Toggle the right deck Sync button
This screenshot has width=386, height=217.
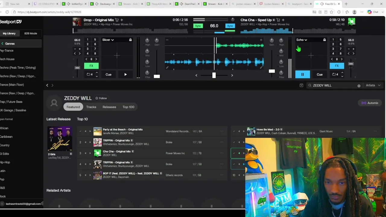pos(230,26)
